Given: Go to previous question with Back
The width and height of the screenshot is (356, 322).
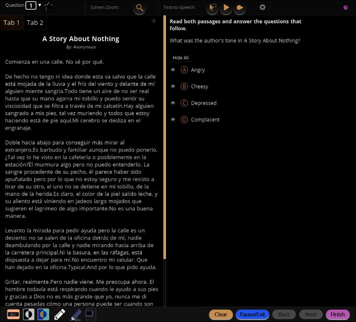Looking at the screenshot, I should point(284,314).
